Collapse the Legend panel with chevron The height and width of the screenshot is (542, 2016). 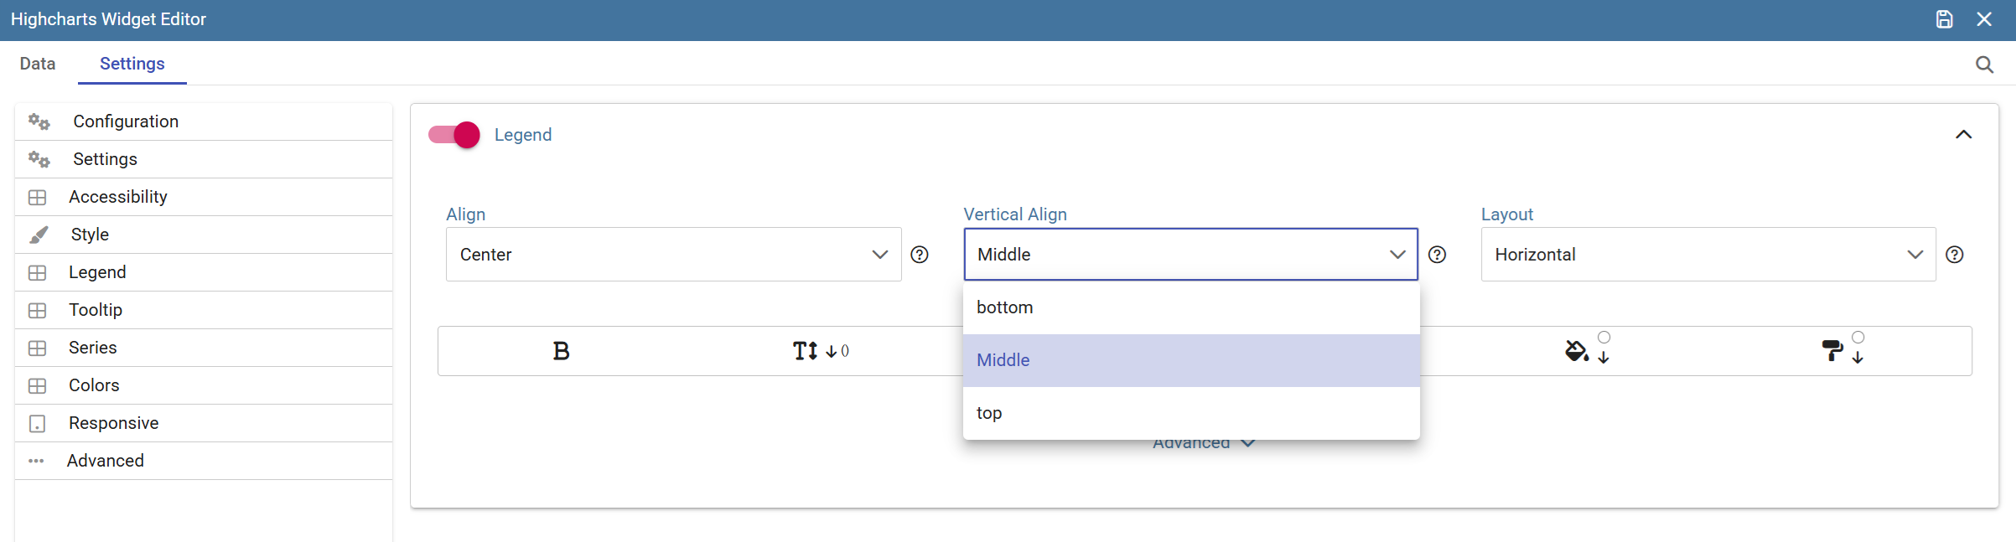[x=1963, y=135]
